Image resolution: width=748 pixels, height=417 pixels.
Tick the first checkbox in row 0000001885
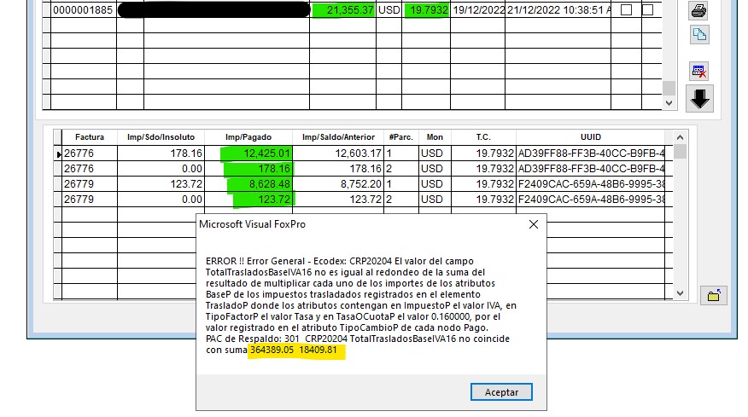[x=627, y=10]
